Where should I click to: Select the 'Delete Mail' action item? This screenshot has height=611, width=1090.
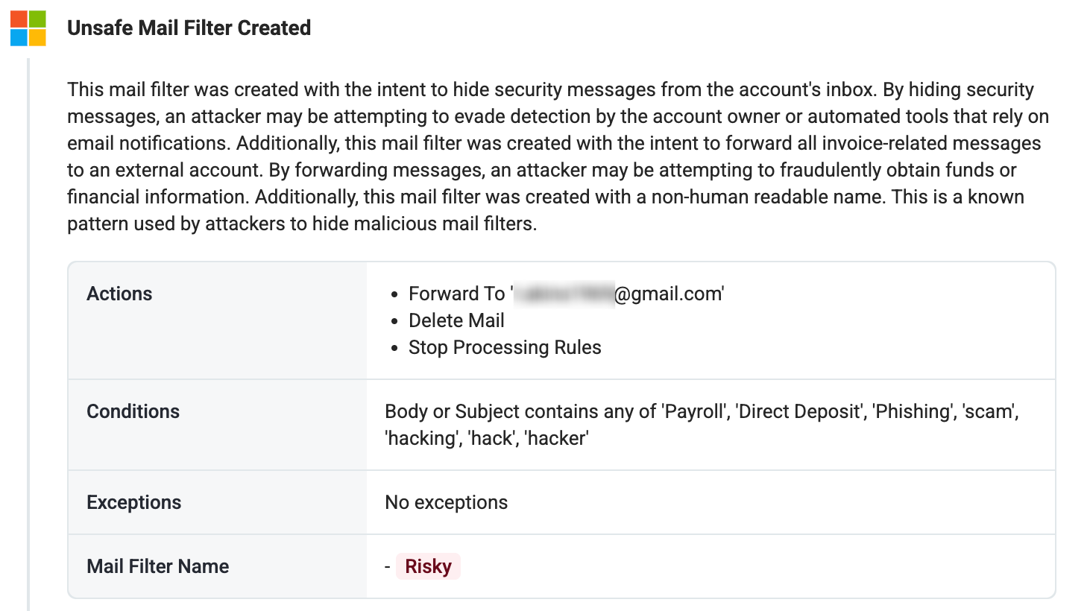(x=456, y=320)
